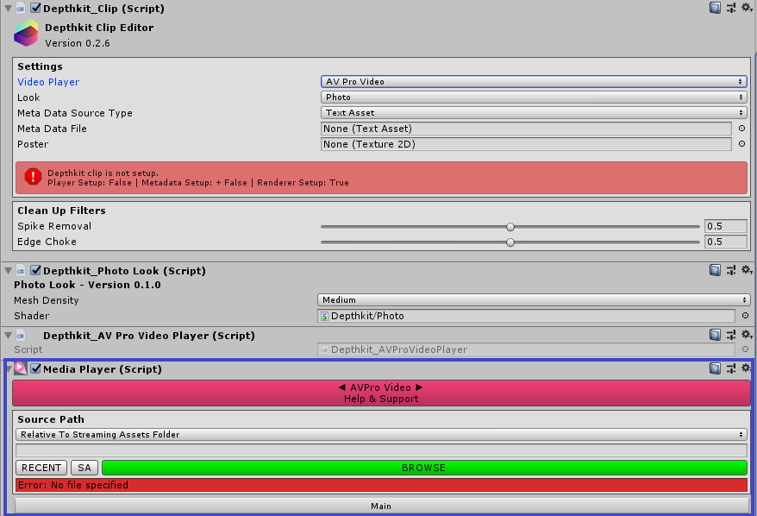Click object picker circle for Meta Data File
The height and width of the screenshot is (516, 757).
pos(742,129)
